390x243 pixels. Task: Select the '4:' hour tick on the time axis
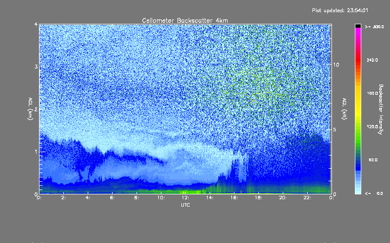click(88, 198)
